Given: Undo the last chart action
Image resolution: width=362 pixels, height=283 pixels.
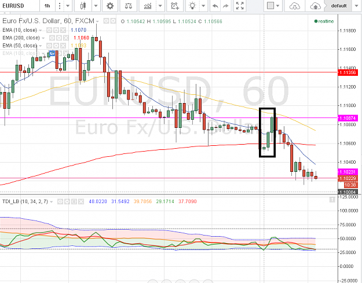Looking at the screenshot, I should tap(215, 6).
